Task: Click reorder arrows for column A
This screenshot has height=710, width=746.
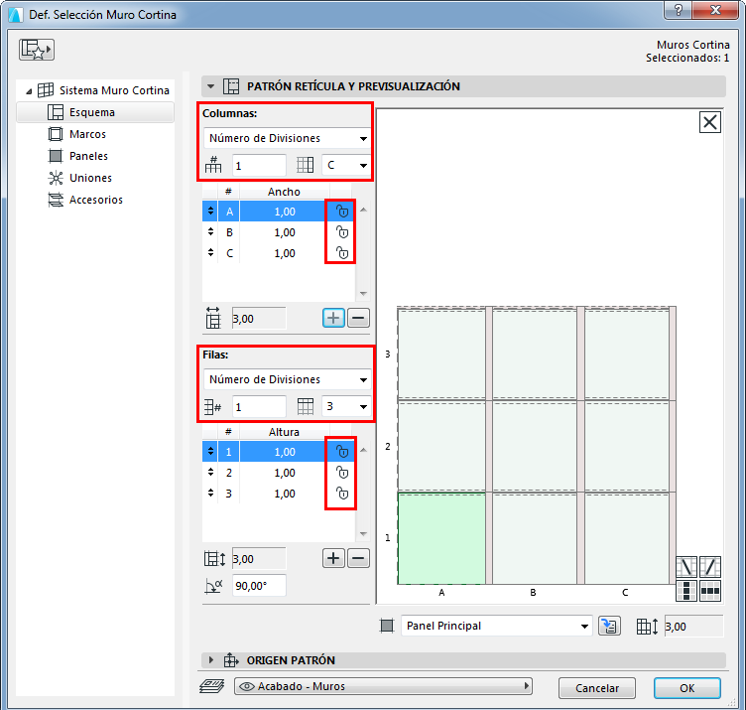Action: (210, 211)
